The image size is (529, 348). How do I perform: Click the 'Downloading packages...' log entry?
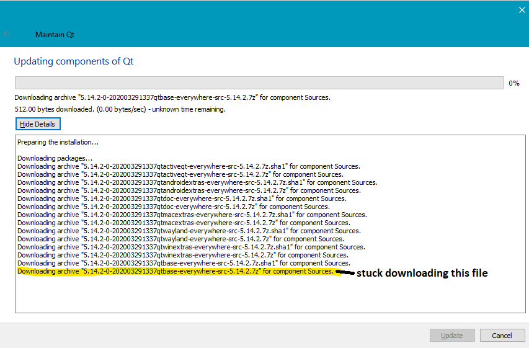point(55,159)
